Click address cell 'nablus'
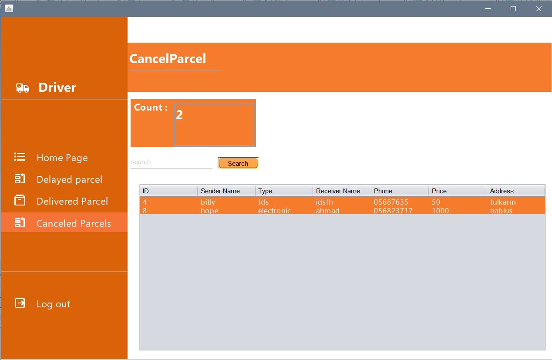The height and width of the screenshot is (360, 552). 516,210
